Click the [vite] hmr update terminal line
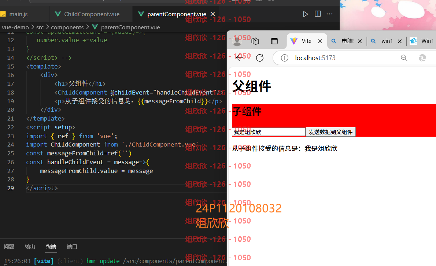Screen dimensions: 436x266 click(x=115, y=261)
